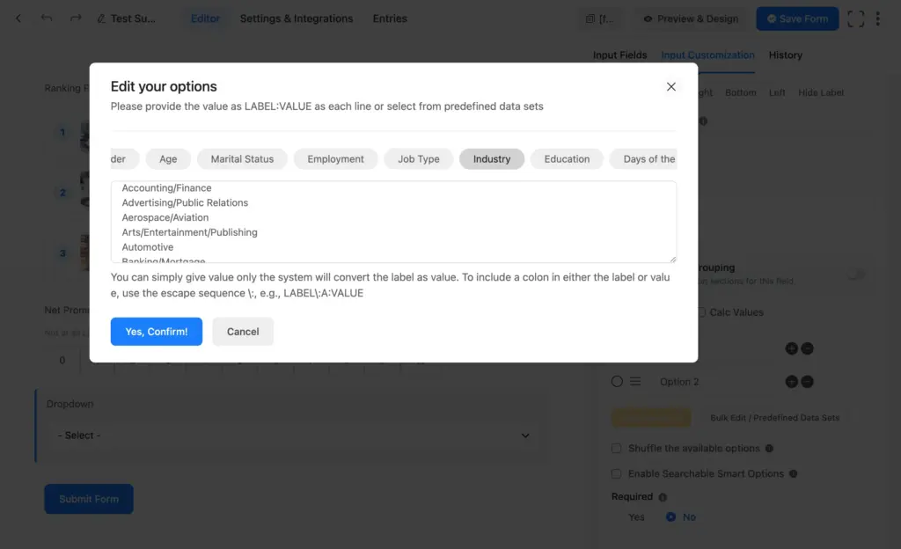This screenshot has height=549, width=901.
Task: Toggle the option grouping switch
Action: pos(855,274)
